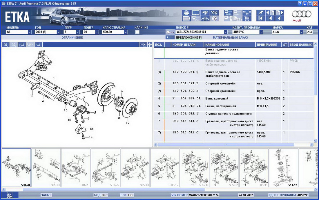Click the pushpin icon

click(261, 12)
